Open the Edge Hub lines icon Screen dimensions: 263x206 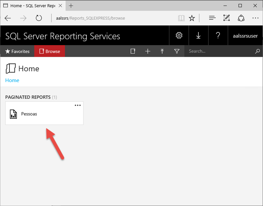(212, 18)
